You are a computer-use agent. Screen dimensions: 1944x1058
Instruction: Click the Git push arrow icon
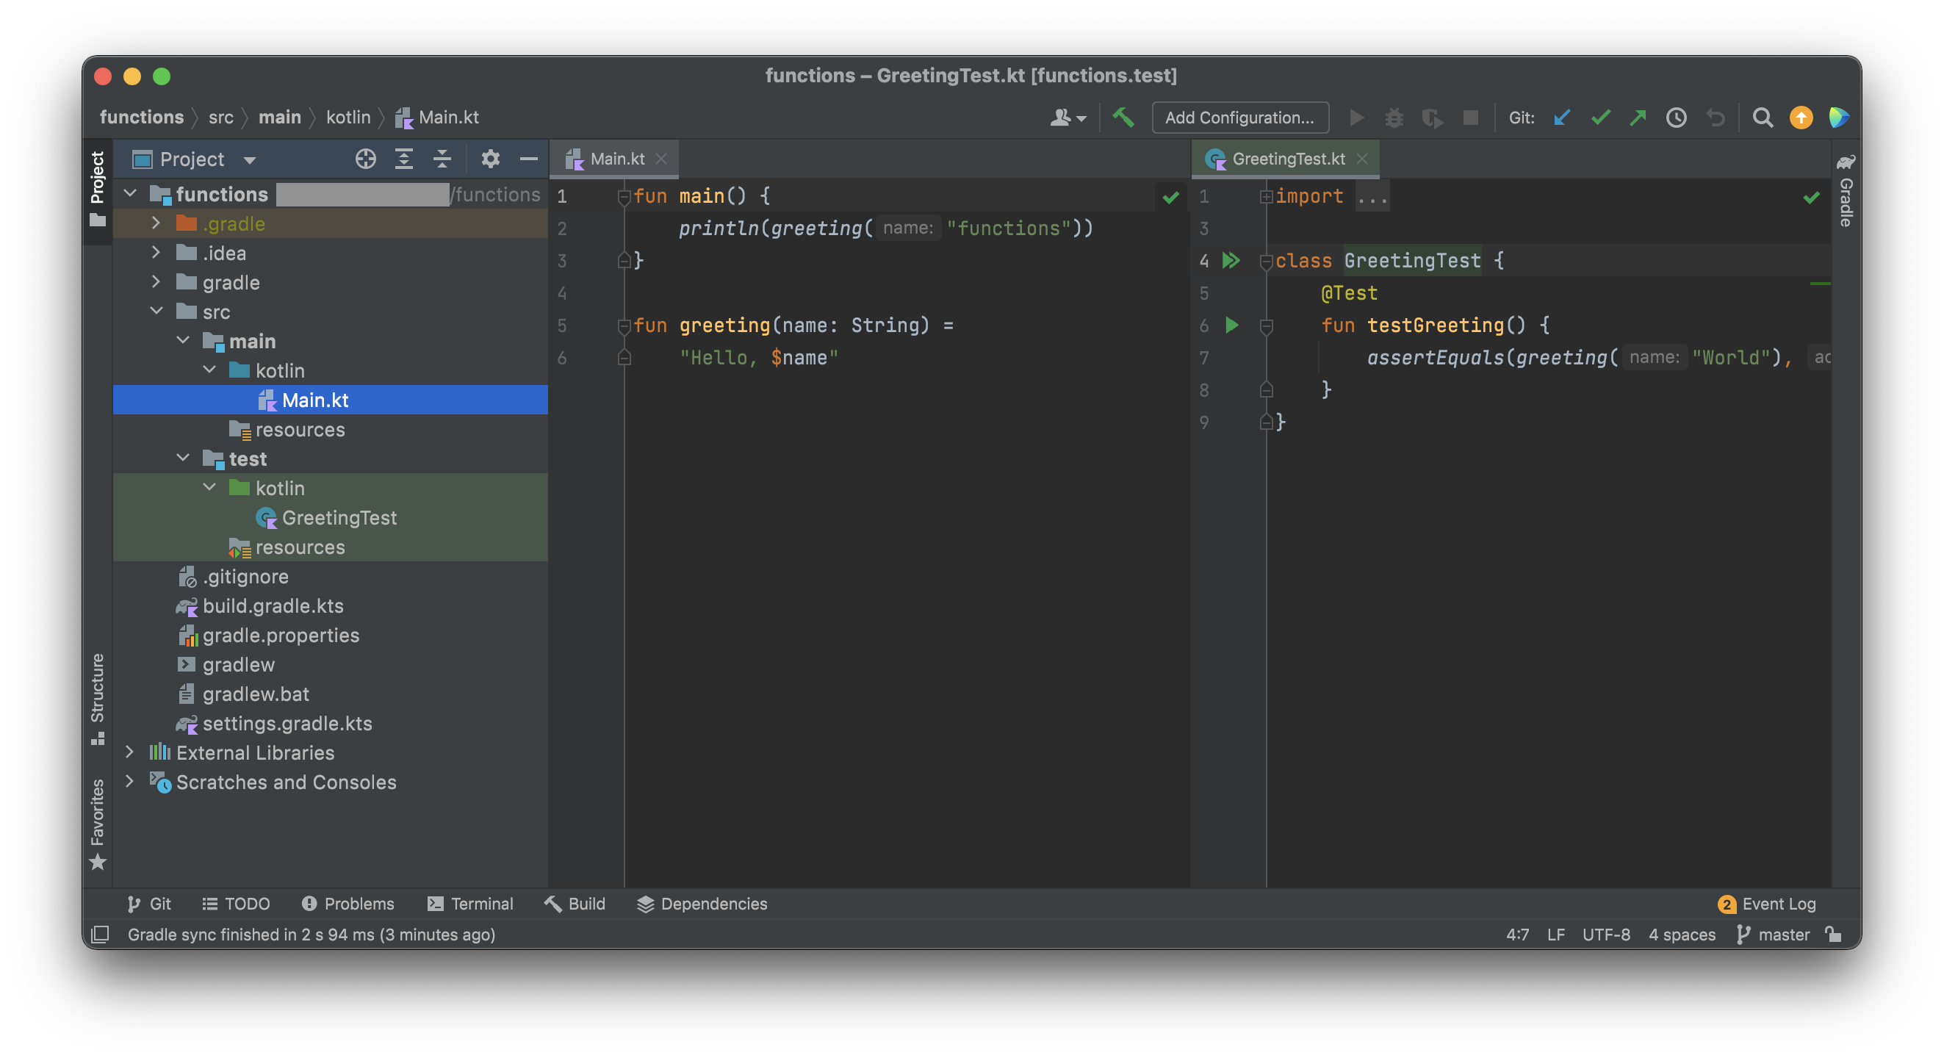pyautogui.click(x=1638, y=118)
